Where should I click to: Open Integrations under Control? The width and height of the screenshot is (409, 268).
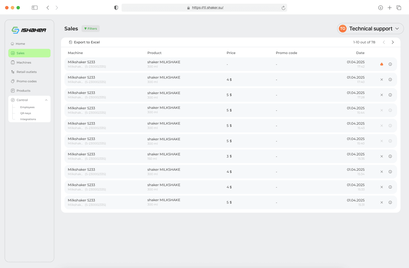click(28, 119)
